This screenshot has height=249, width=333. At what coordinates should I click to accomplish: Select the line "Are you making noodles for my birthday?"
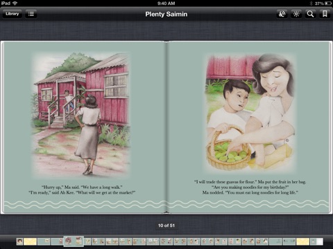pos(250,187)
